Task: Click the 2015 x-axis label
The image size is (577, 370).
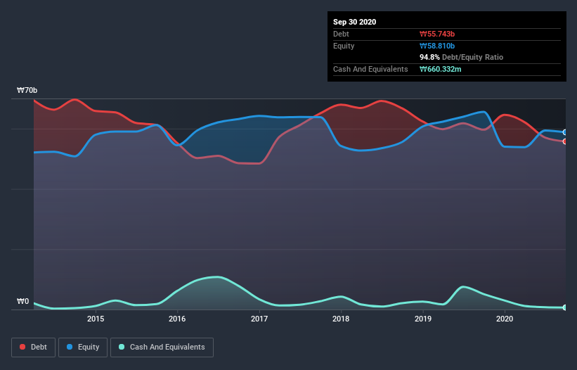Action: pos(96,319)
